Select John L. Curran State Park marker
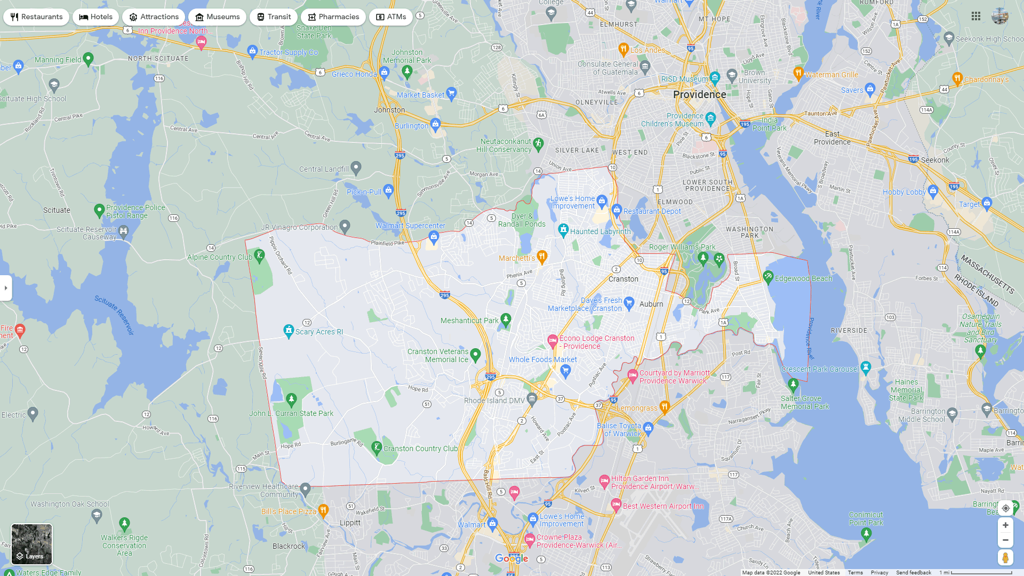 point(291,399)
